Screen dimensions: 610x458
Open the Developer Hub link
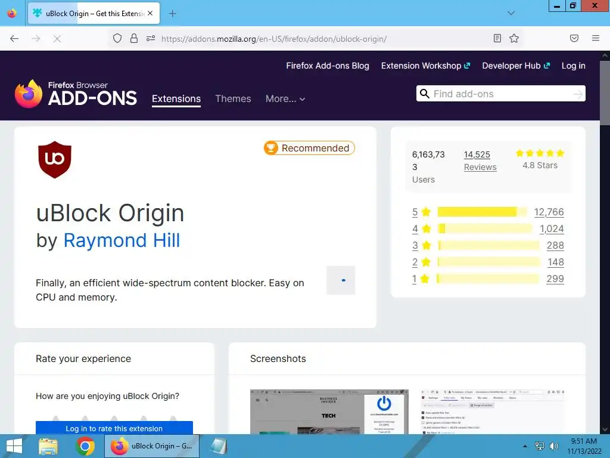[516, 66]
